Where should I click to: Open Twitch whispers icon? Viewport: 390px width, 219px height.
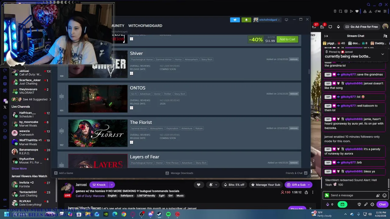(330, 27)
